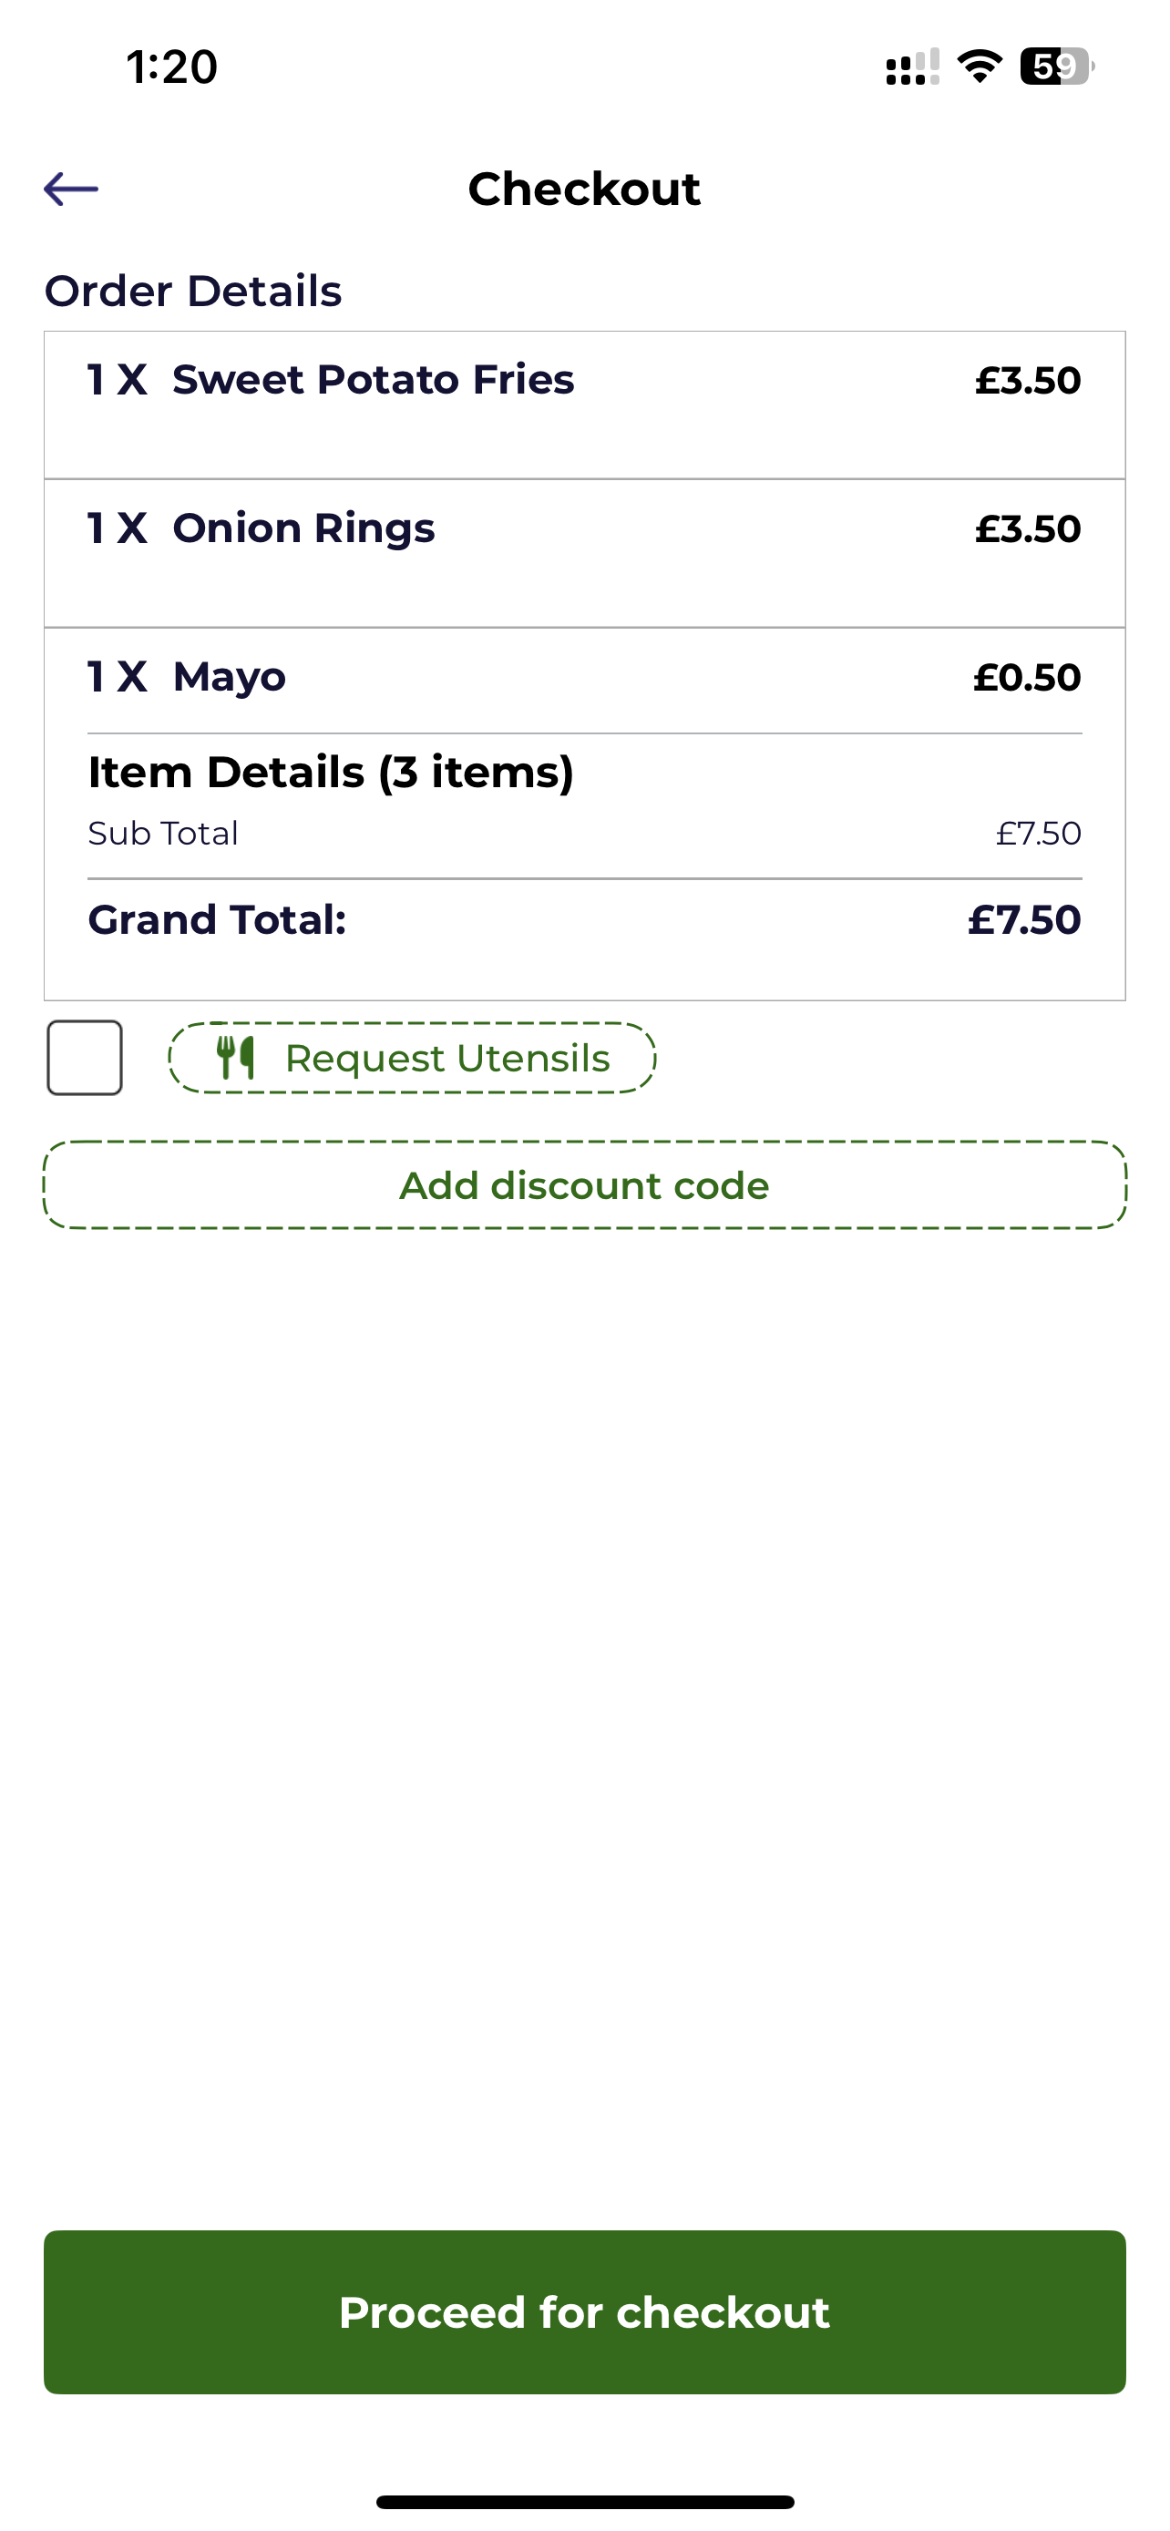The width and height of the screenshot is (1170, 2531).
Task: Tap the Item Details (3 items) heading
Action: point(331,773)
